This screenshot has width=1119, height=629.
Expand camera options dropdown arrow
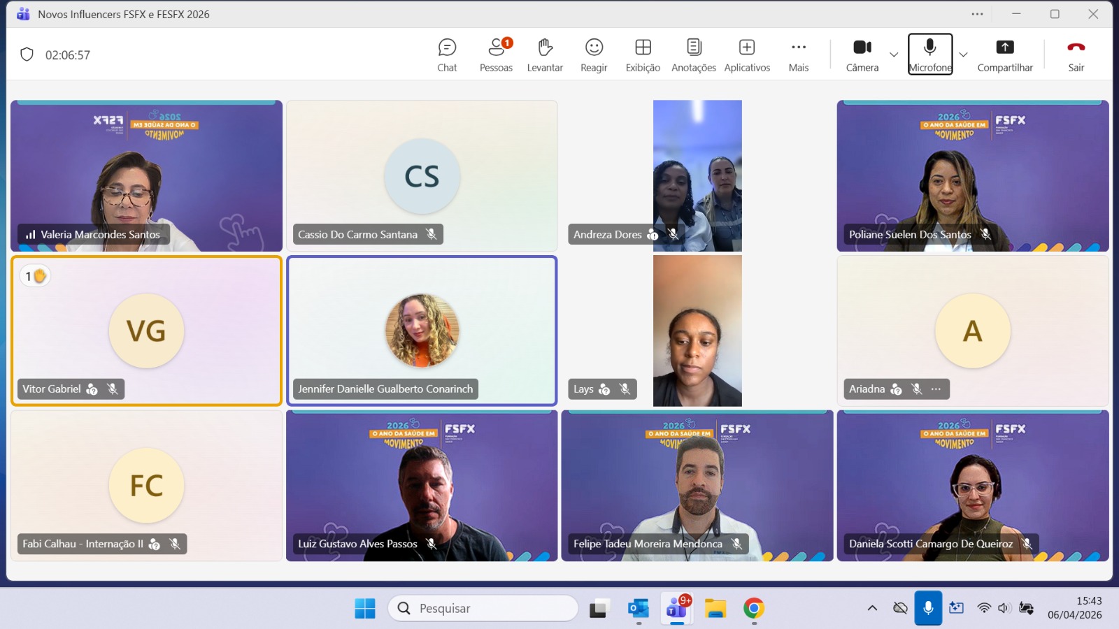894,55
